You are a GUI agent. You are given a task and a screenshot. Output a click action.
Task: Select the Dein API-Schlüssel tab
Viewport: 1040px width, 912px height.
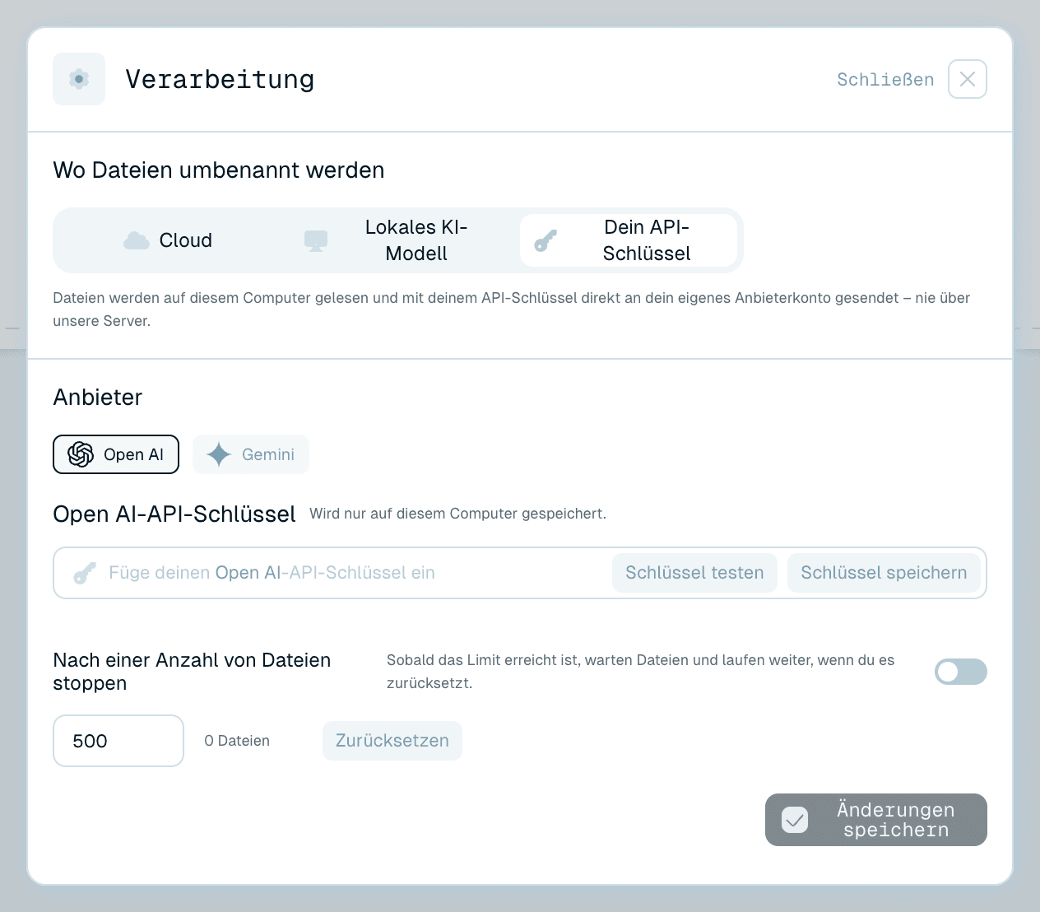[x=629, y=240]
